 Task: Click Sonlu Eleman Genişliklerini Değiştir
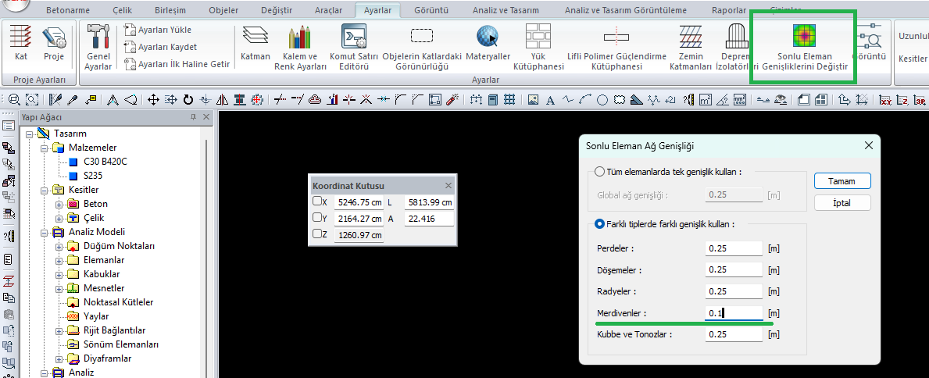coord(804,48)
